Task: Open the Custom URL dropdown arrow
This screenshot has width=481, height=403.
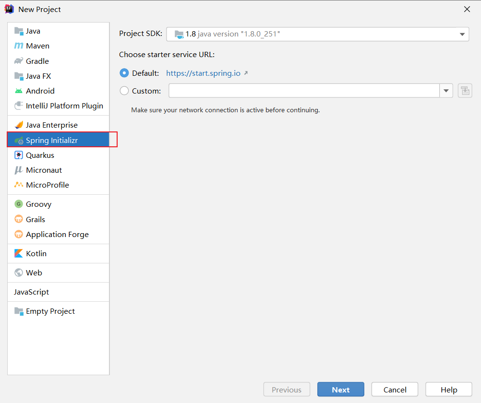Action: (x=446, y=91)
